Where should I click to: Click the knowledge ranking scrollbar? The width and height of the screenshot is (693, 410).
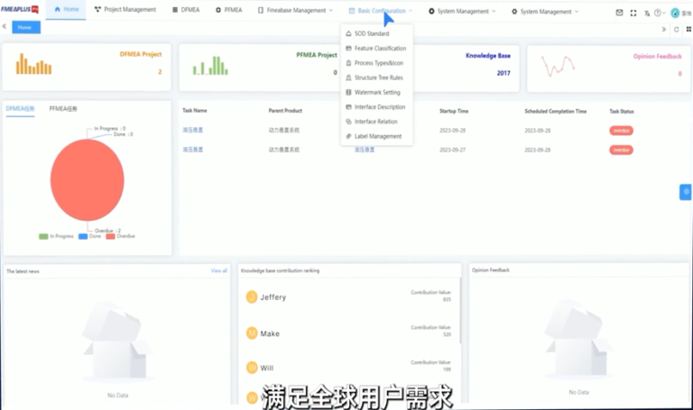click(459, 311)
